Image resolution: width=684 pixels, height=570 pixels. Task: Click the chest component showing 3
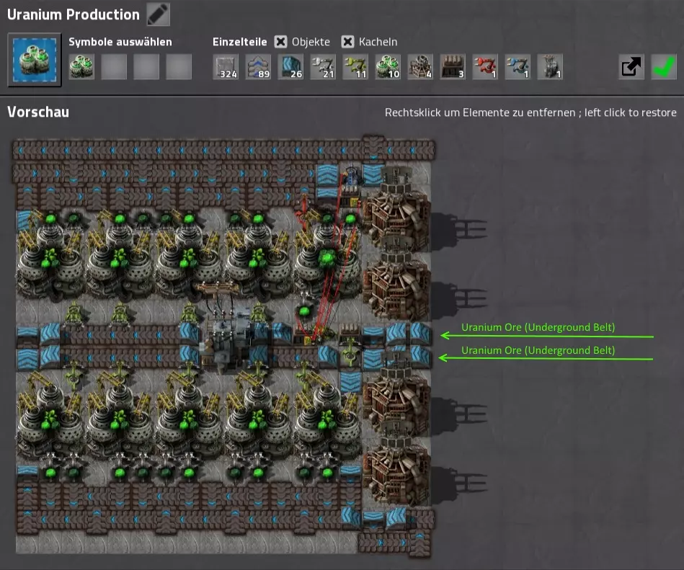(453, 67)
